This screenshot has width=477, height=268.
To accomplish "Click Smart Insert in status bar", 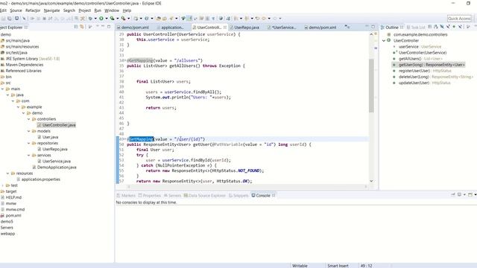I will tap(338, 266).
